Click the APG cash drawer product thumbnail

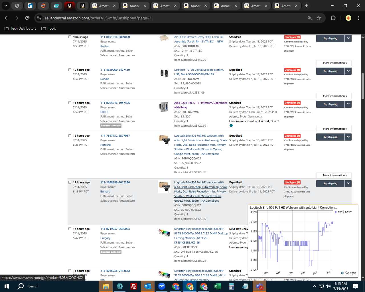pos(164,38)
